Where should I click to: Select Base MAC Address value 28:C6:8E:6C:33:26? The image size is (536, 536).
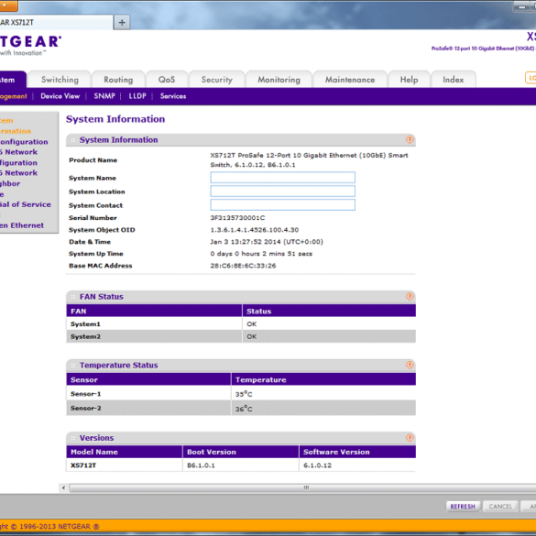coord(243,266)
